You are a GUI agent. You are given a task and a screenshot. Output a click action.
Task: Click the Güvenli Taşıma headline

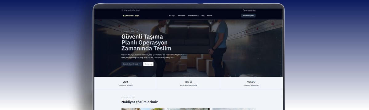tap(142, 37)
